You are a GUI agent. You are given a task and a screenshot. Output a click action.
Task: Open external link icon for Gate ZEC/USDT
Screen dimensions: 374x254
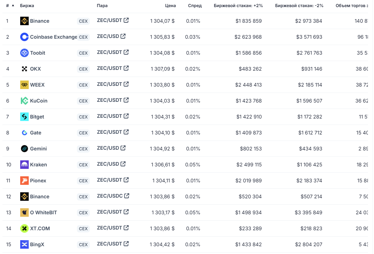point(126,132)
